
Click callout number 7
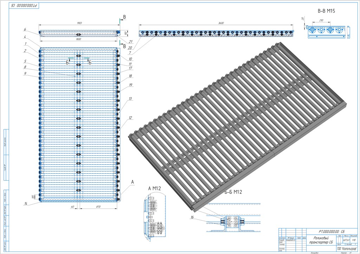pos(130,53)
